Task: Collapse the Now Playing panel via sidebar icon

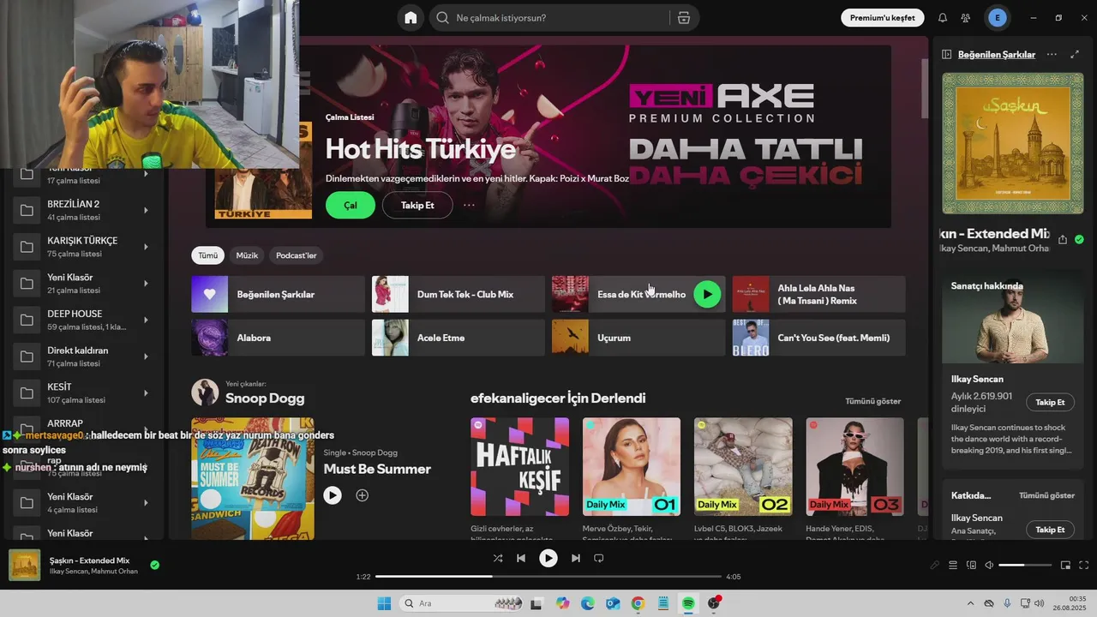Action: tap(947, 54)
